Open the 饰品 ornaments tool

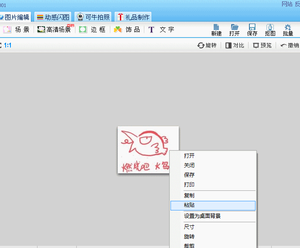tap(127, 30)
